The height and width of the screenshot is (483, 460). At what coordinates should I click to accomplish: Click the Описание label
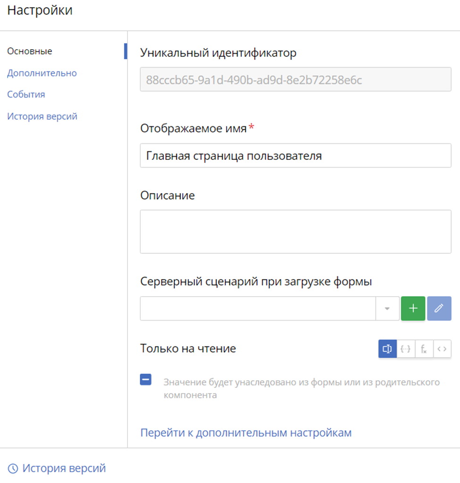click(x=168, y=195)
